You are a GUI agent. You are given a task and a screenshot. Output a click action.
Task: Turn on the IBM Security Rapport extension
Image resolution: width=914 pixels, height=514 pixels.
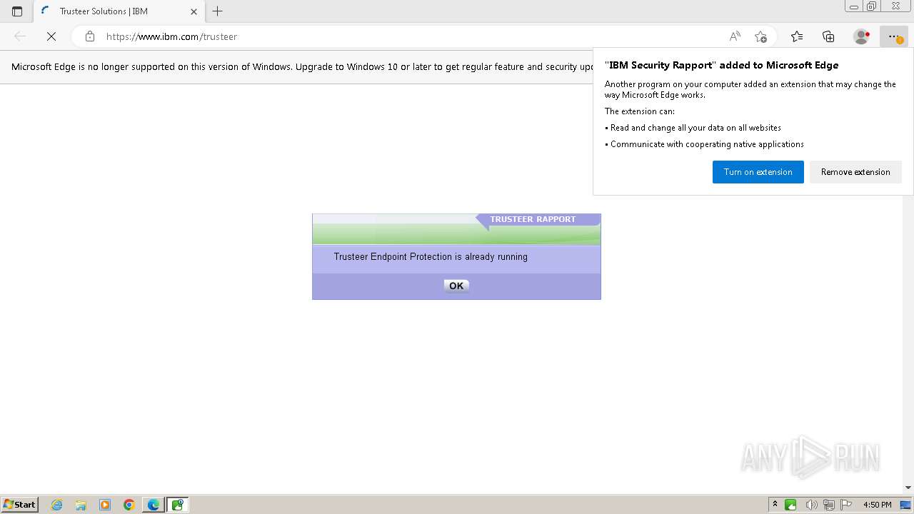tap(758, 172)
